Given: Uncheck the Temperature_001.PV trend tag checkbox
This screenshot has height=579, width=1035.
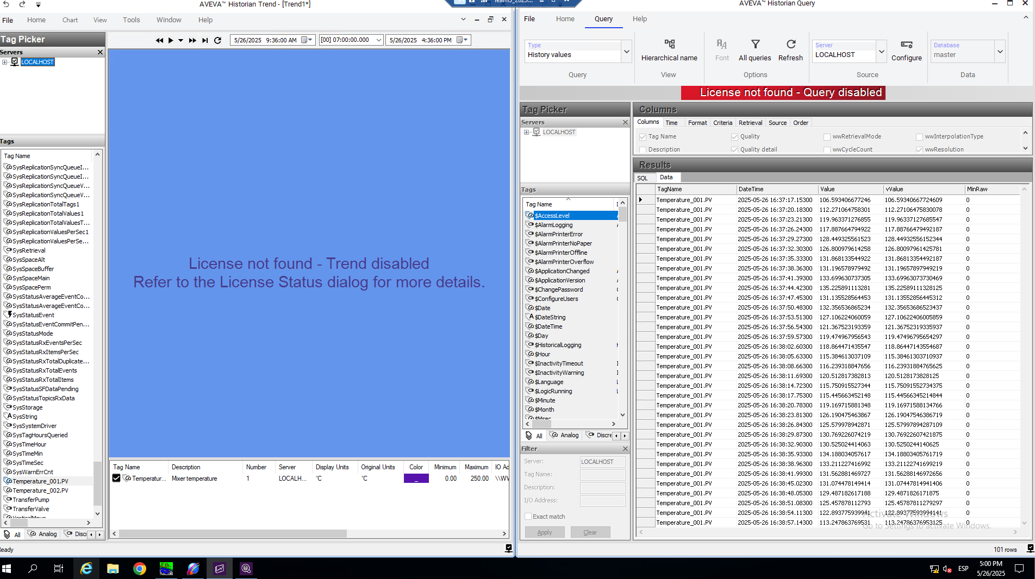Looking at the screenshot, I should click(x=116, y=478).
